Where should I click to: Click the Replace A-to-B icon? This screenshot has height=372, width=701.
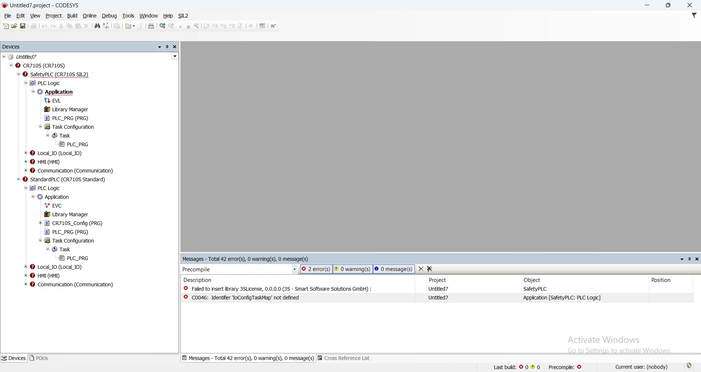(x=106, y=26)
